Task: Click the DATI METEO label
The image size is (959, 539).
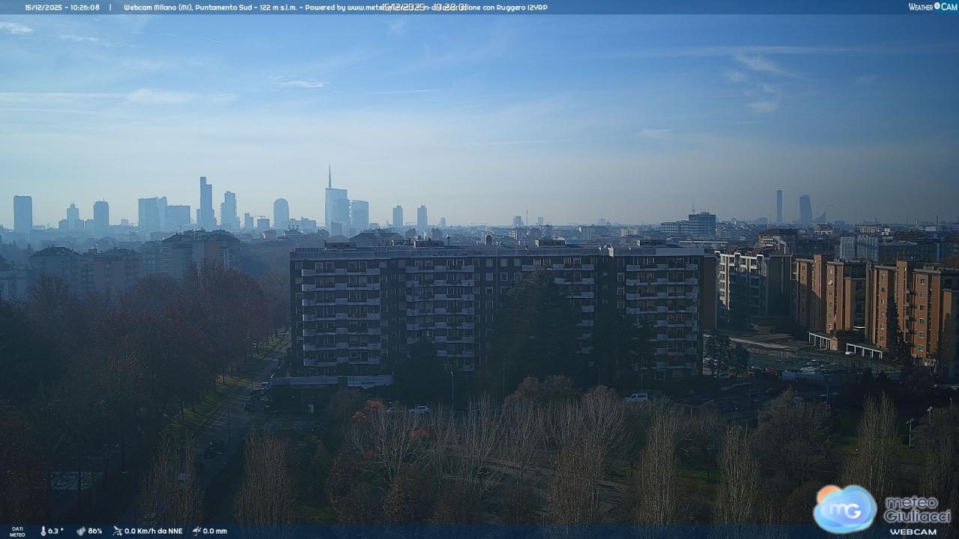Action: click(x=16, y=532)
